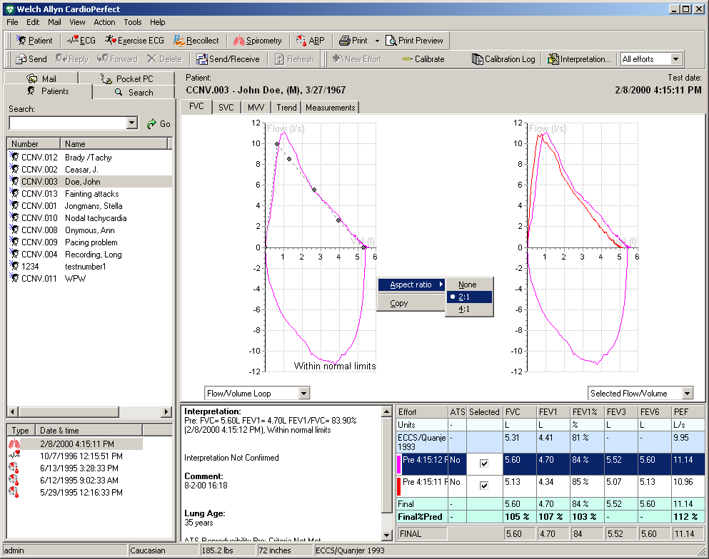The width and height of the screenshot is (709, 559).
Task: Choose 2:1 aspect ratio option
Action: [x=469, y=297]
